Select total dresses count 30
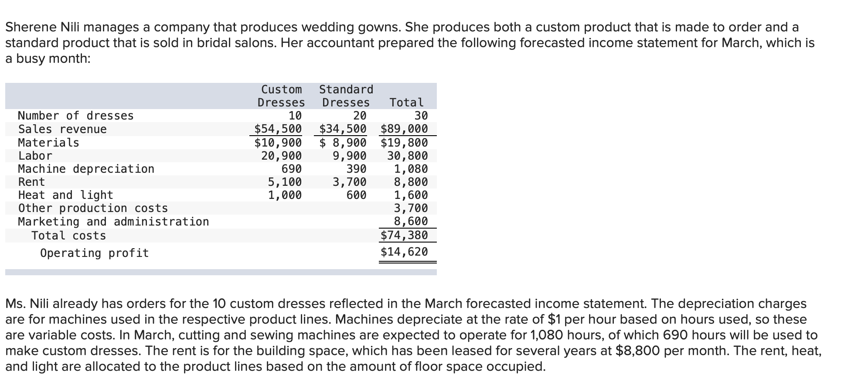The height and width of the screenshot is (383, 851). (x=421, y=116)
